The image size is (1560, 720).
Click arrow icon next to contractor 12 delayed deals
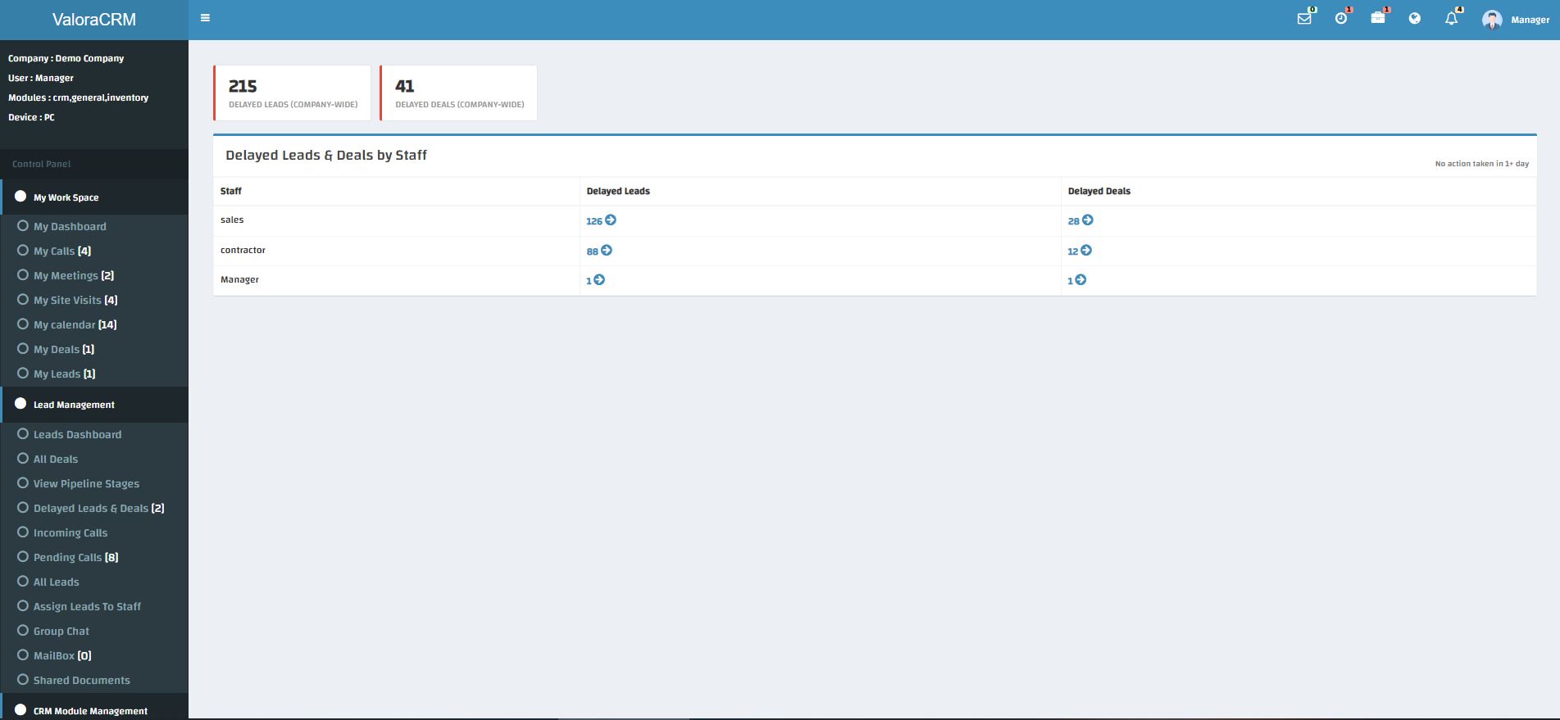[1086, 251]
